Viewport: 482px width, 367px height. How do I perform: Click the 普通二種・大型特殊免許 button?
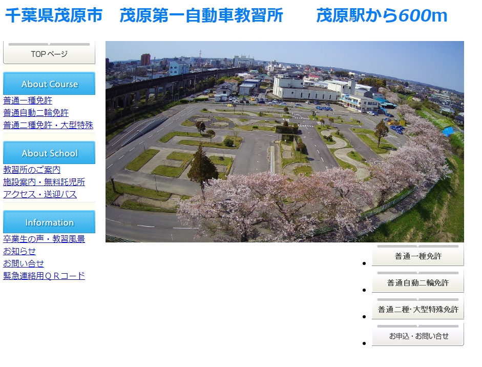pyautogui.click(x=417, y=308)
